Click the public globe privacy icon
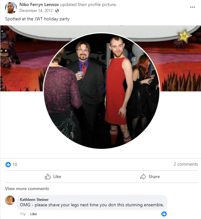This screenshot has width=201, height=219. coord(57,10)
